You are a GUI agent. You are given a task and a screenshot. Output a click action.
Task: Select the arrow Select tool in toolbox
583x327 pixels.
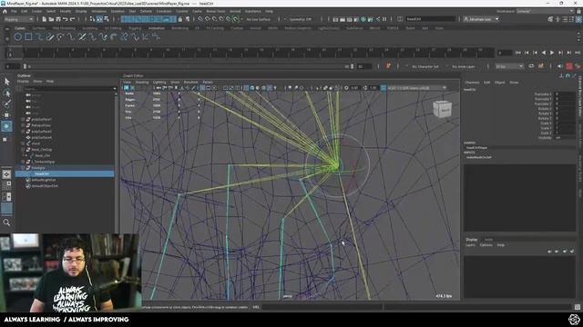6,82
